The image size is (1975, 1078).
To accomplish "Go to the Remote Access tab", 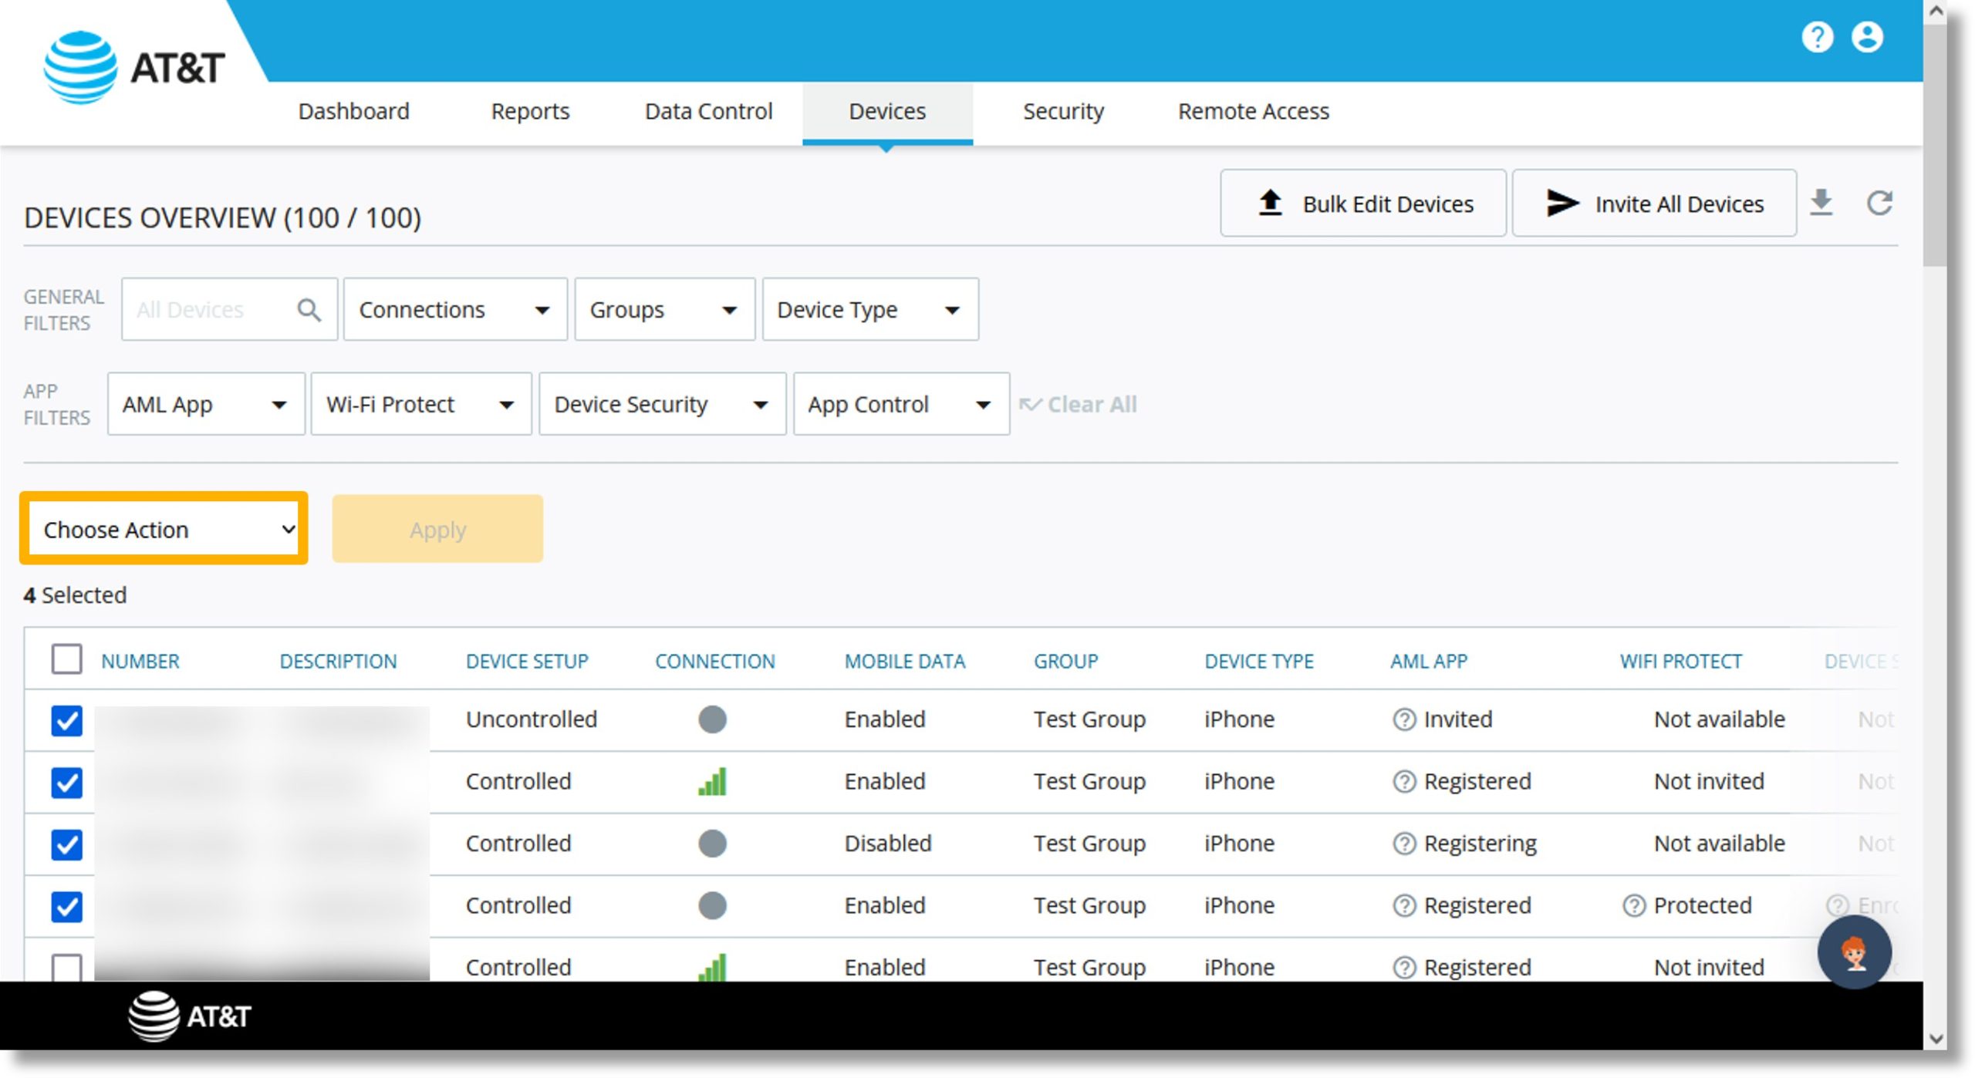I will 1253,111.
